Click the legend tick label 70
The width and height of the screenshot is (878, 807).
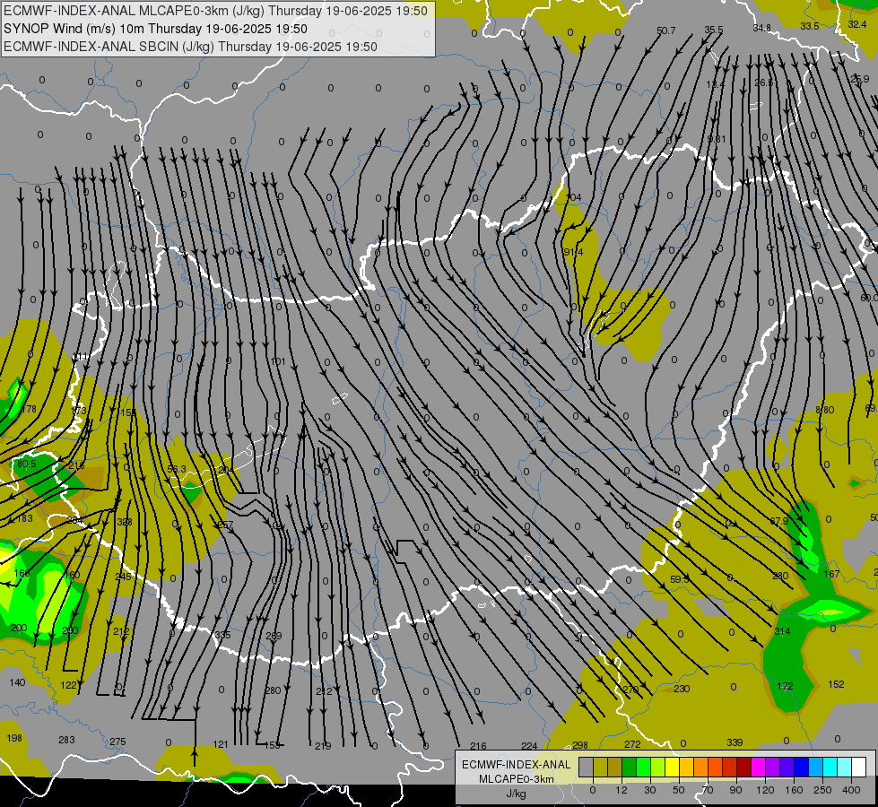click(x=708, y=790)
